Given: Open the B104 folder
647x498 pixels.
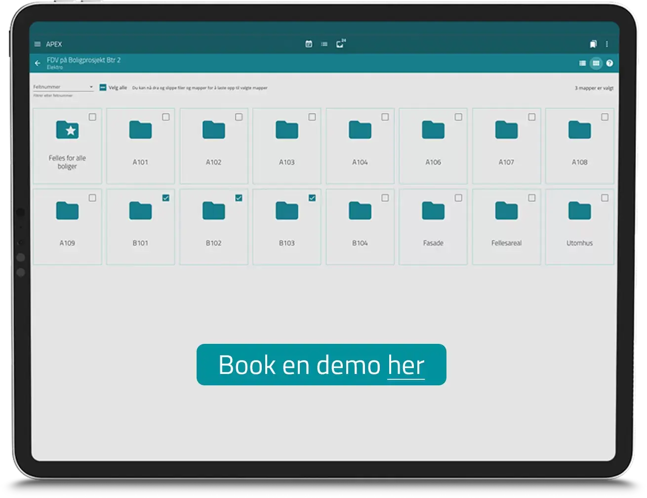Looking at the screenshot, I should tap(360, 227).
